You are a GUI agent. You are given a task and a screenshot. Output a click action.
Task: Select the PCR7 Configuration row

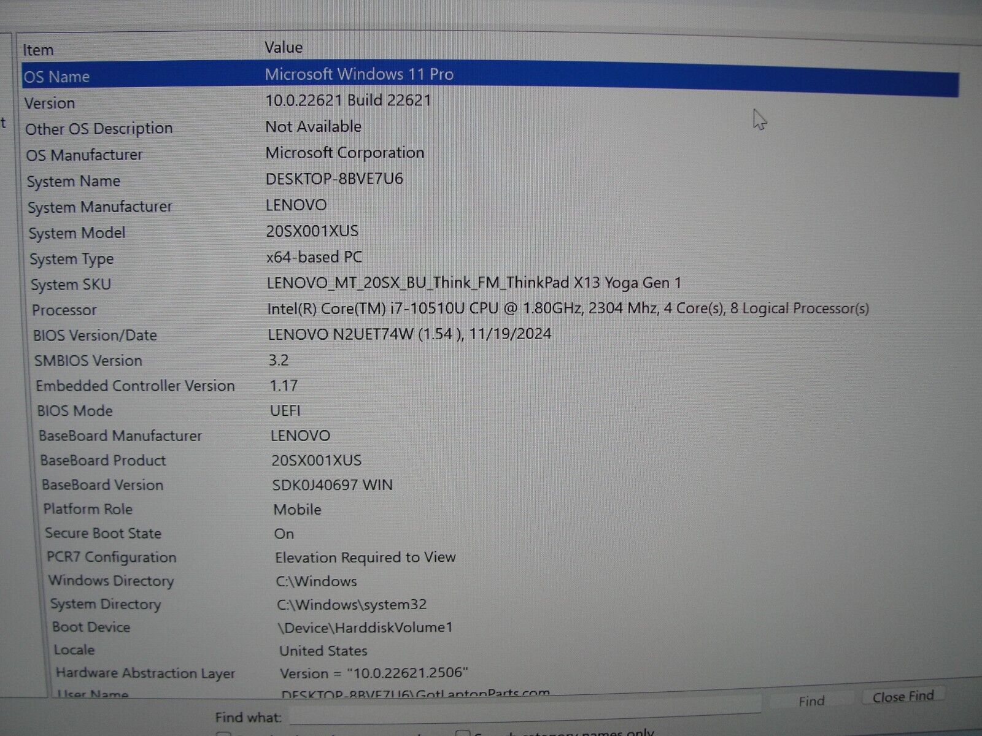[111, 558]
